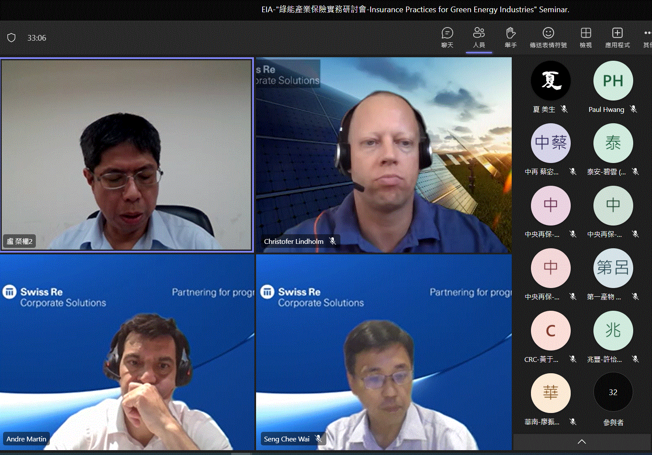652x455 pixels.
Task: Click the muted mic beside Paul Hwang
Action: (634, 109)
